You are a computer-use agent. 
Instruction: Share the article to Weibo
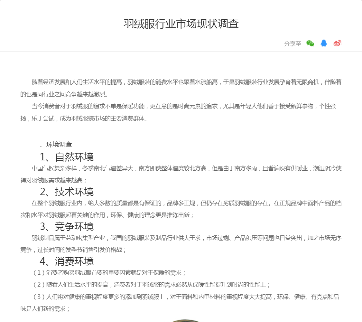pyautogui.click(x=337, y=43)
